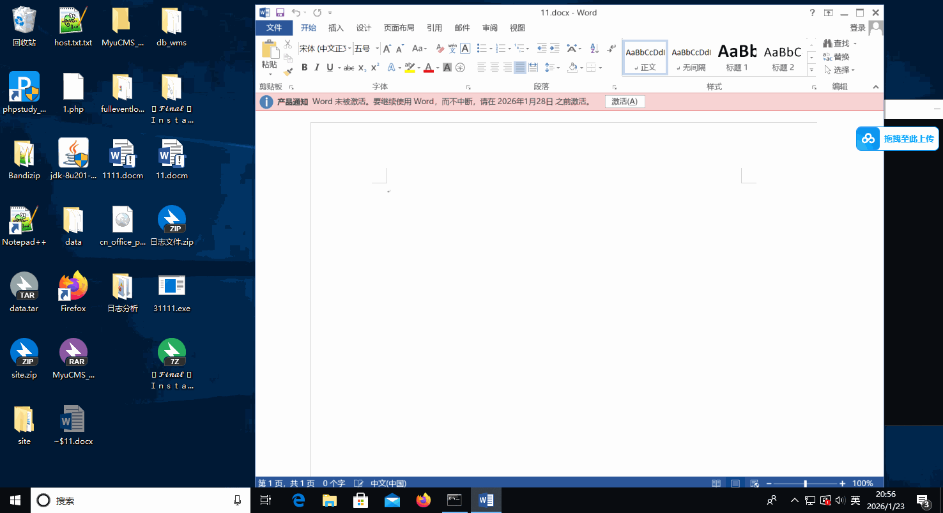This screenshot has height=513, width=943.
Task: Select the subscript icon
Action: tap(361, 67)
